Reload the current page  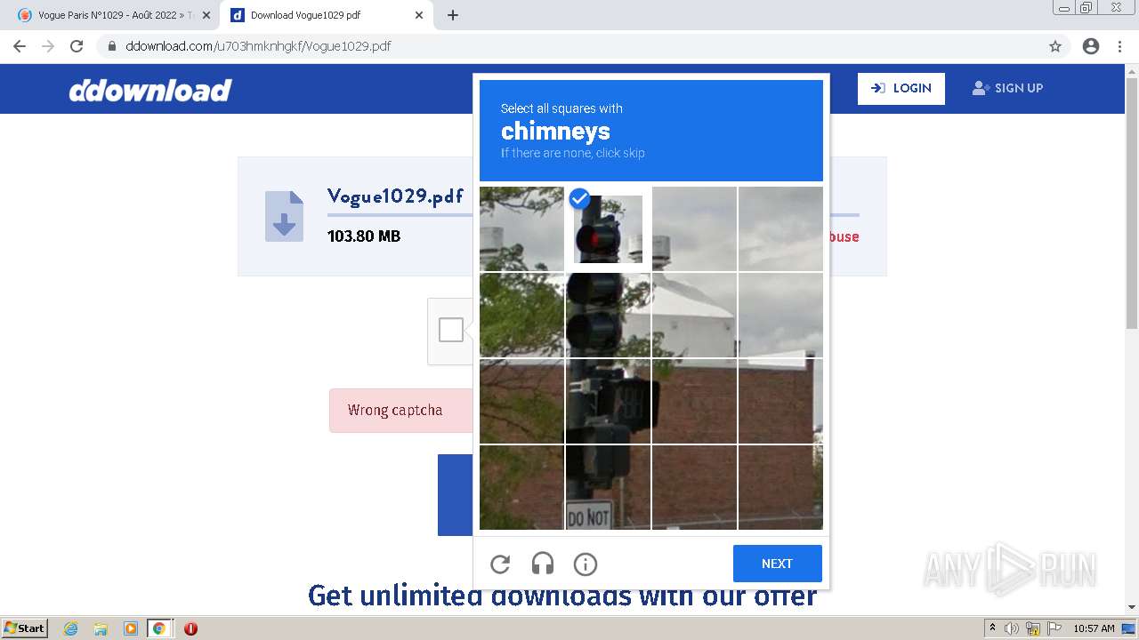click(x=77, y=46)
